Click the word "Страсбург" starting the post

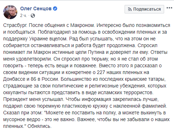[15, 25]
